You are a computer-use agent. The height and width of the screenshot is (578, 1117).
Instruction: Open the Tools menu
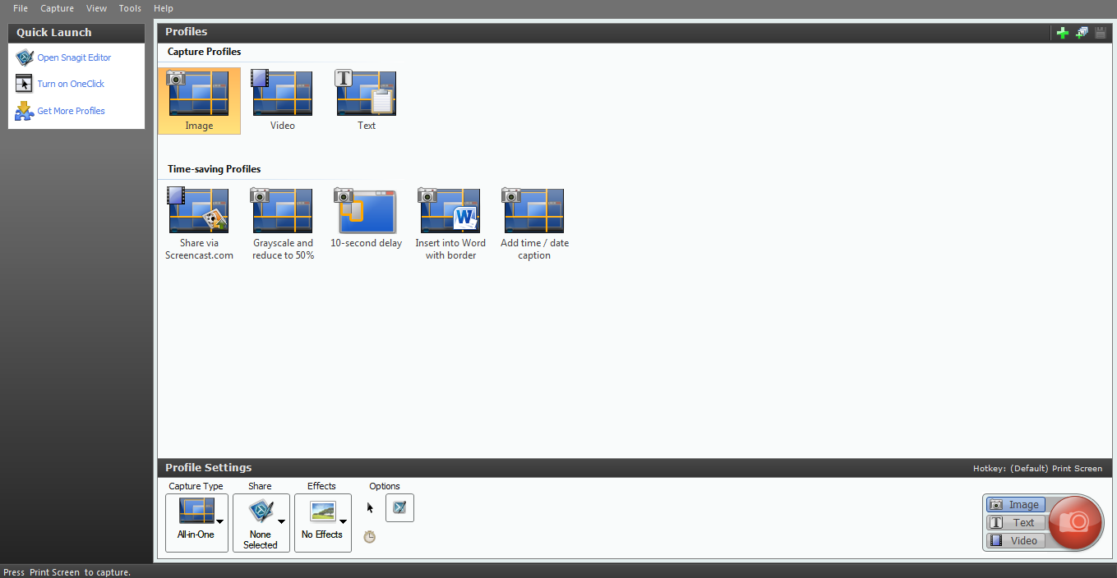coord(130,8)
